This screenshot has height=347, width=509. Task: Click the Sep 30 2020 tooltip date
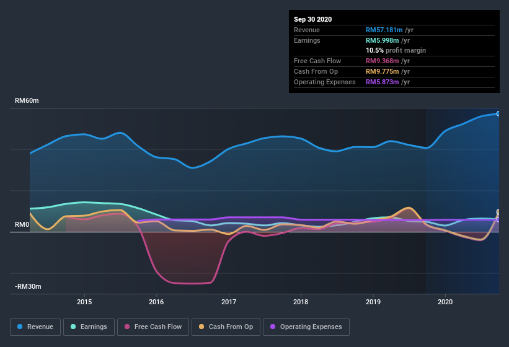point(313,19)
